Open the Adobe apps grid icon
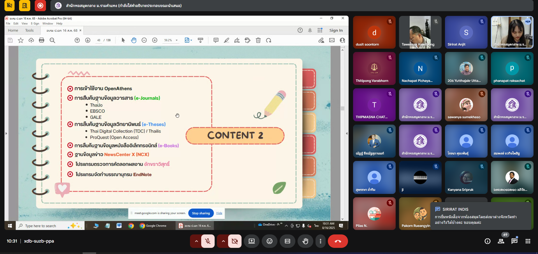This screenshot has width=538, height=254. coord(320,30)
